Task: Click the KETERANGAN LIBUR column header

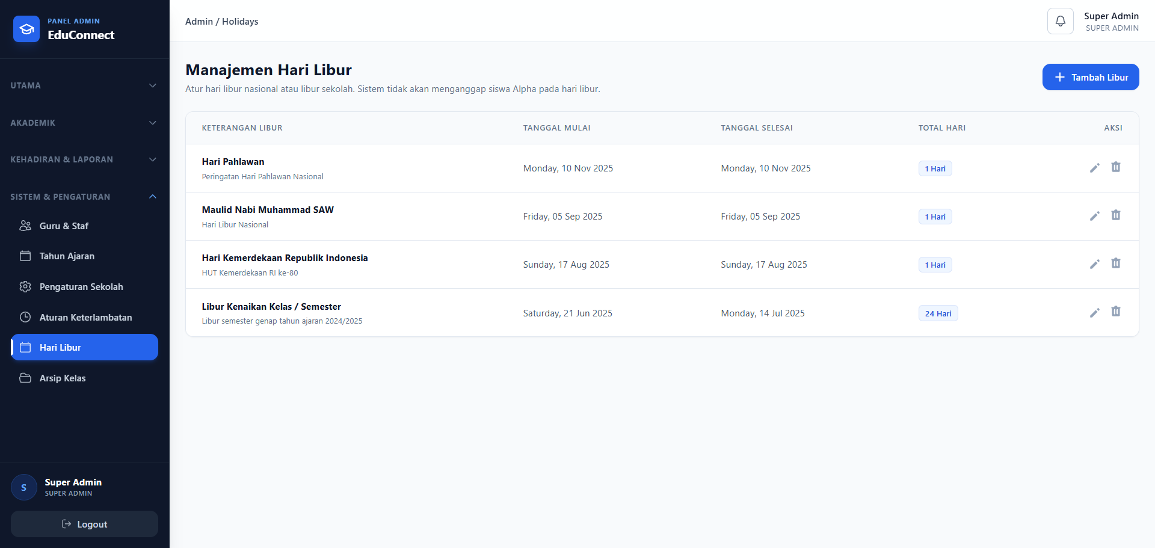Action: coord(242,128)
